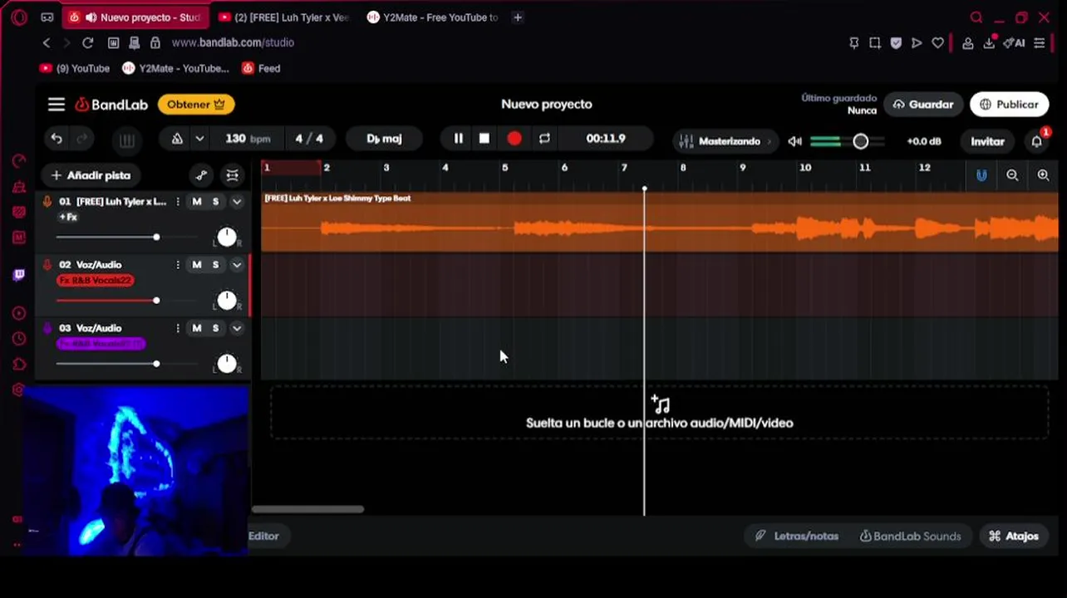Screen dimensions: 1067x598
Task: Reload the page in browser
Action: (x=87, y=42)
